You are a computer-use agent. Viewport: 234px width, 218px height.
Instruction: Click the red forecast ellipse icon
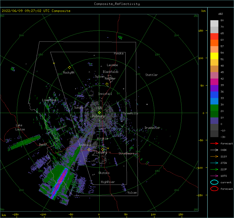[214, 189]
